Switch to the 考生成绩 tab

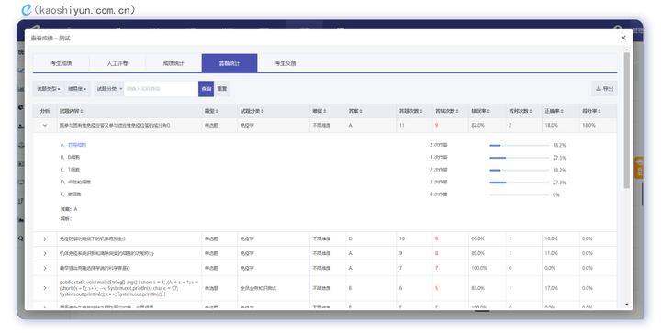click(x=62, y=63)
